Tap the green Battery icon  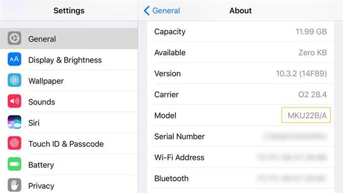pos(14,164)
